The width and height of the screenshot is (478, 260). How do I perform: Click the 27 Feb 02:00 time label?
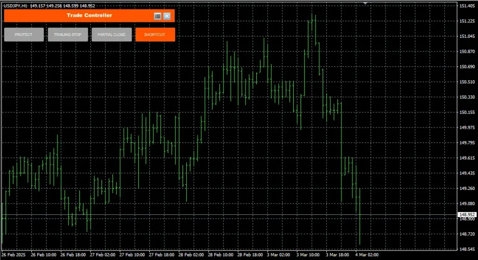pos(103,255)
